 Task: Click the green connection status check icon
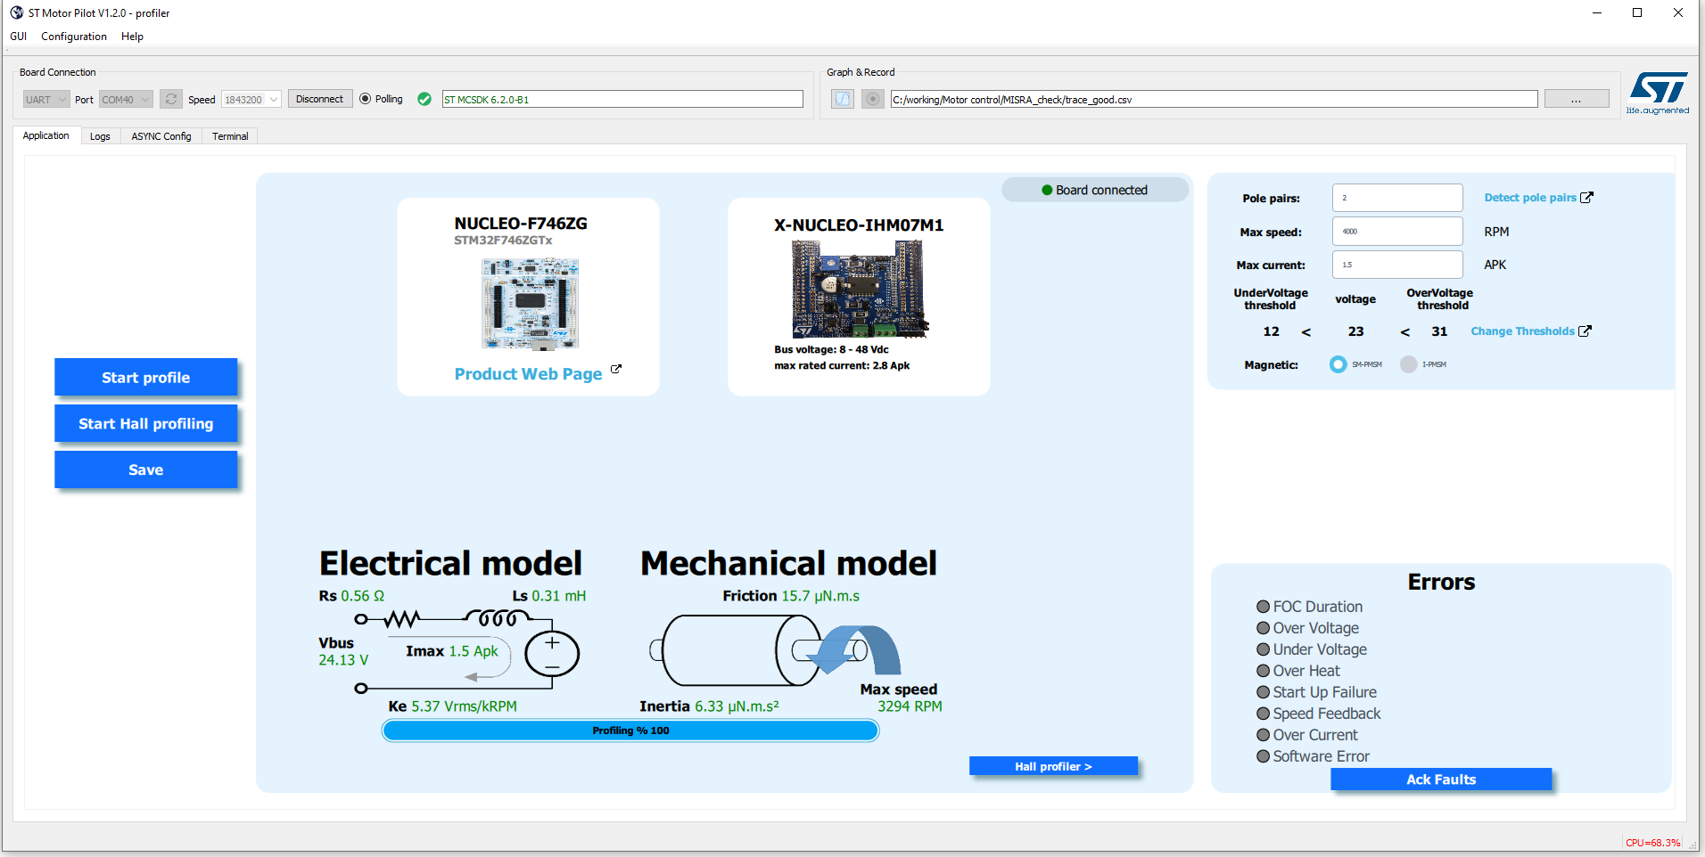[x=424, y=99]
